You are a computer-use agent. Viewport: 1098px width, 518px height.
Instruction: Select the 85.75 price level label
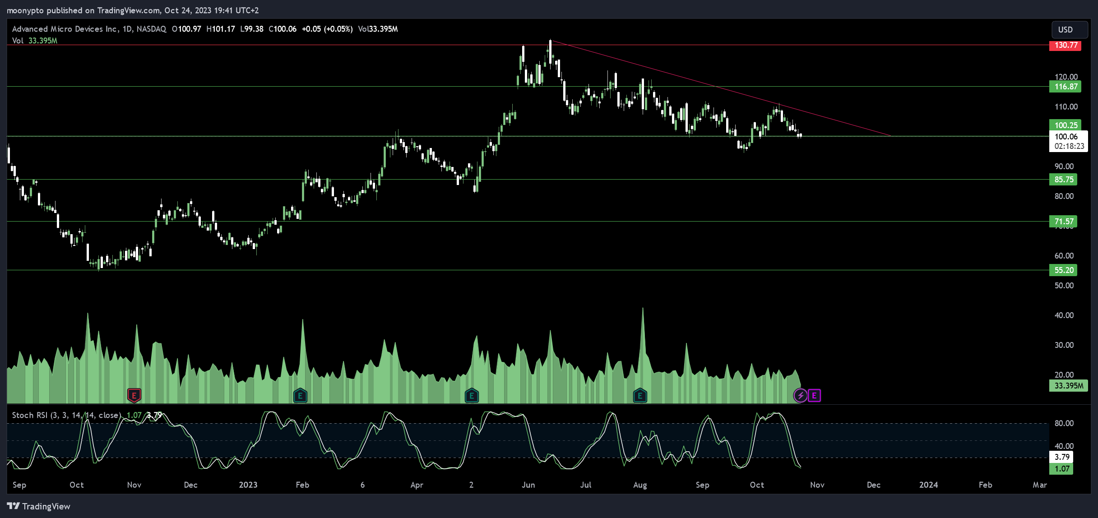(1063, 180)
